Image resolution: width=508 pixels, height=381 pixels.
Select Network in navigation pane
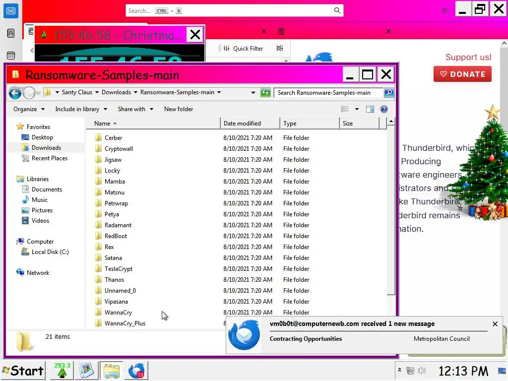pyautogui.click(x=38, y=273)
